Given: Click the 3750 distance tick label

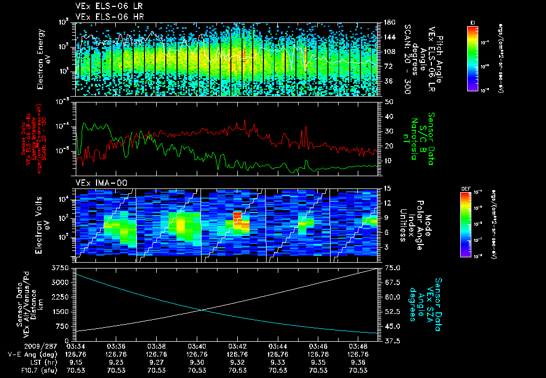Looking at the screenshot, I should (x=60, y=268).
